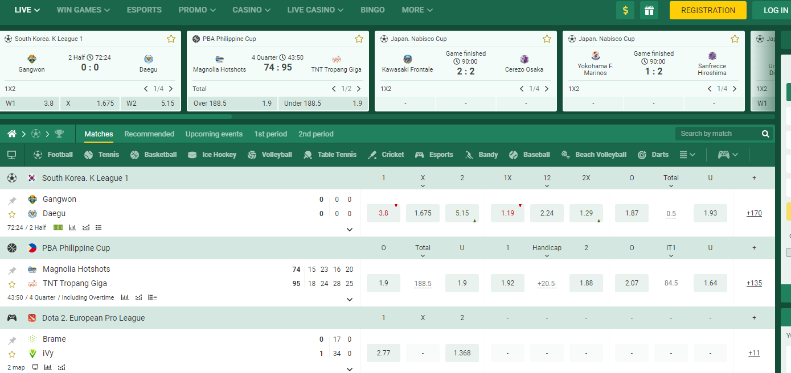Open the green pitch view for Gangwon match
The width and height of the screenshot is (791, 373).
tap(58, 227)
